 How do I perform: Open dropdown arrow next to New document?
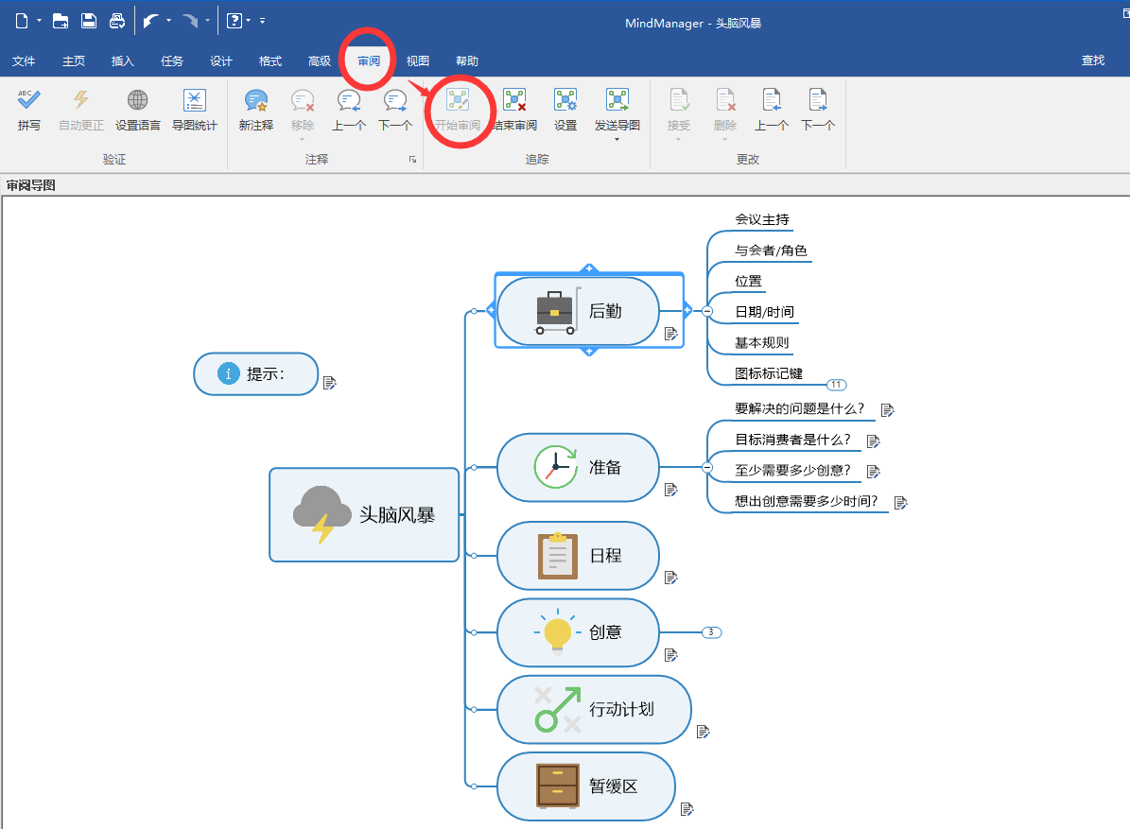point(39,21)
